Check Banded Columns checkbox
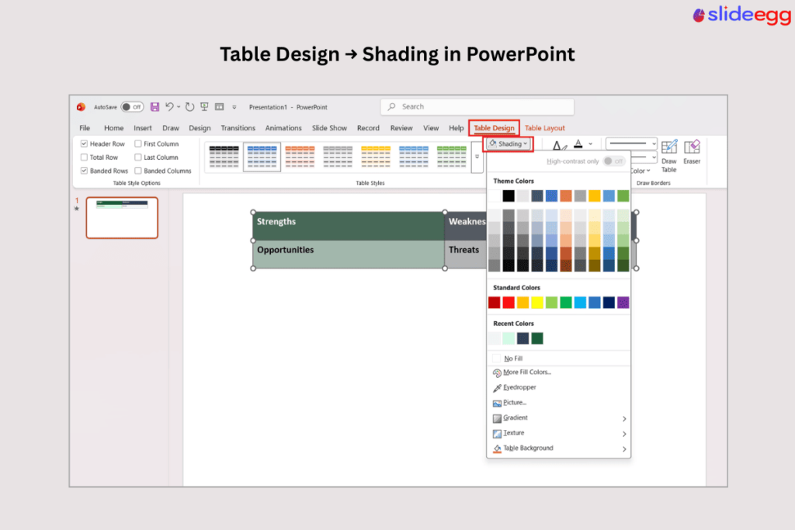The width and height of the screenshot is (795, 530). (138, 171)
